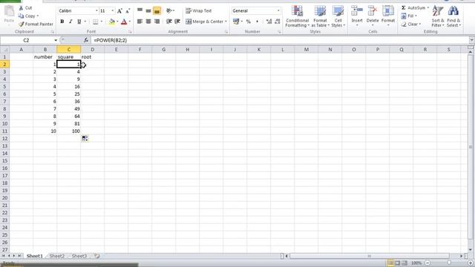Open the General number format dropdown

278,11
